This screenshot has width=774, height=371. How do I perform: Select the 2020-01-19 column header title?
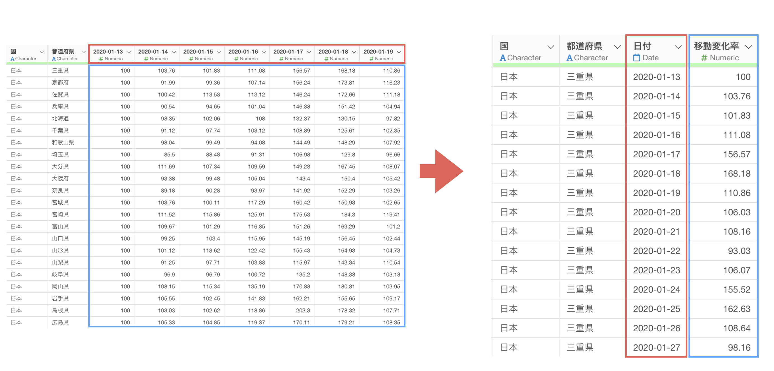tap(378, 52)
